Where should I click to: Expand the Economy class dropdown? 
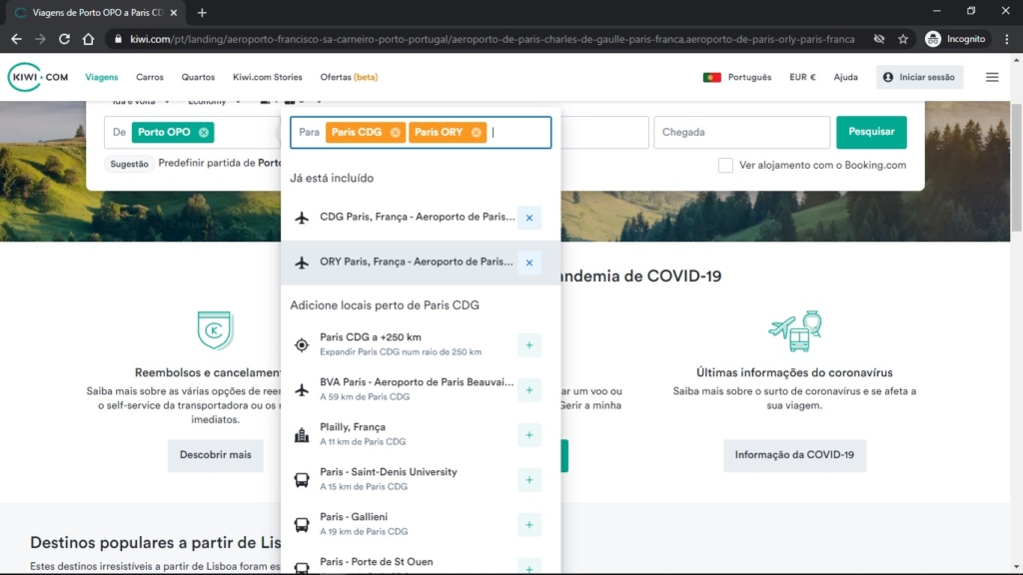click(214, 102)
